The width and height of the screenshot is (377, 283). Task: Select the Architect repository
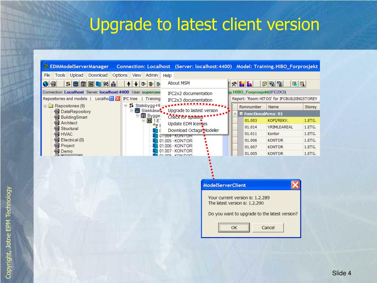tap(69, 123)
